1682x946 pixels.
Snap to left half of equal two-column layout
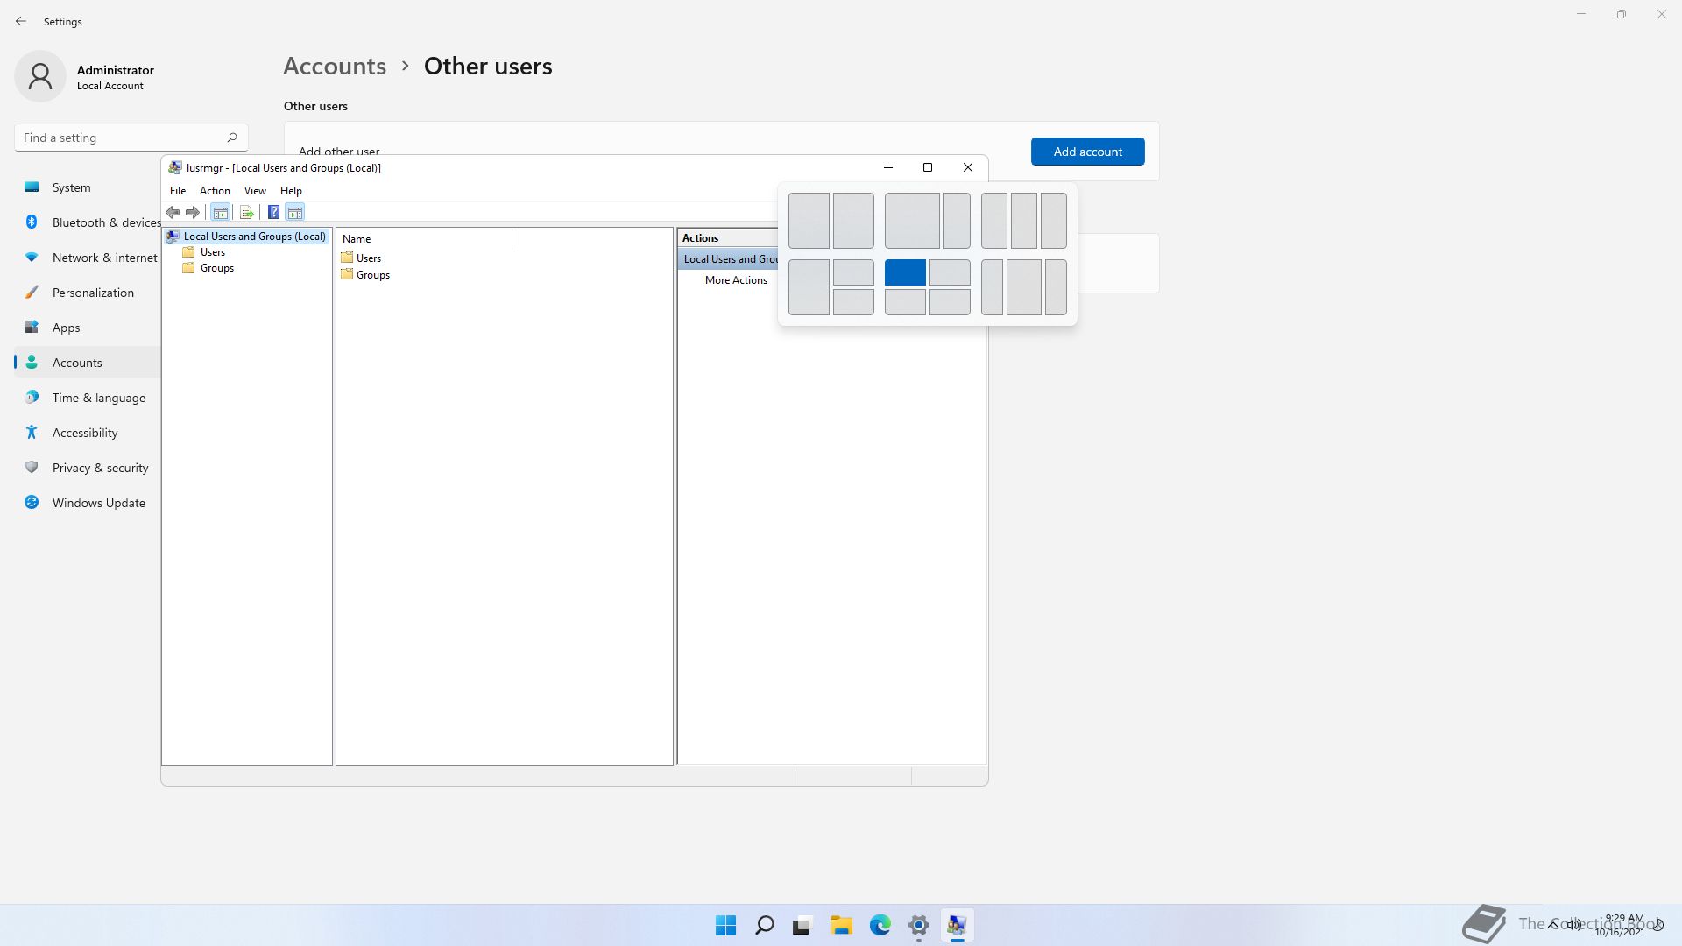pyautogui.click(x=809, y=221)
